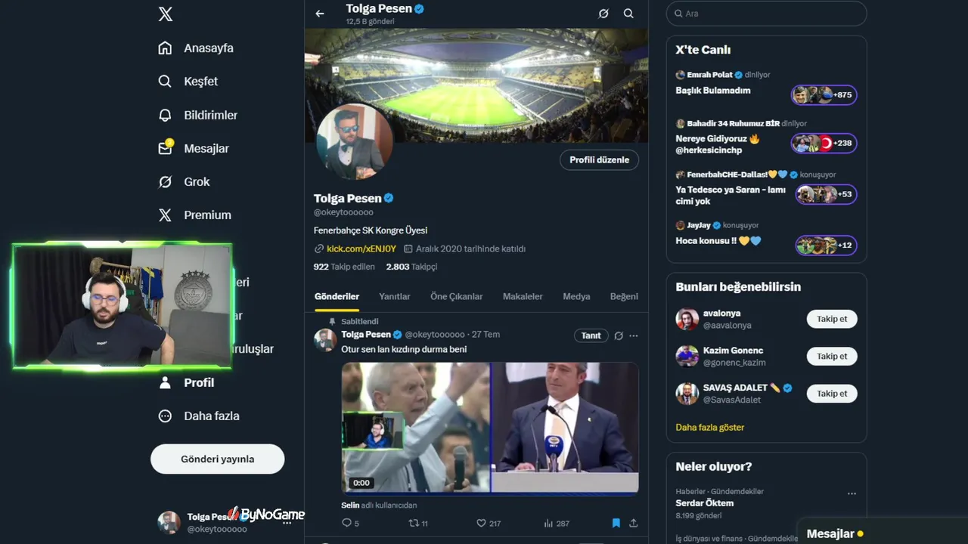Expand Daha fazla in sidebar
Screen dimensions: 968x544
pyautogui.click(x=165, y=416)
